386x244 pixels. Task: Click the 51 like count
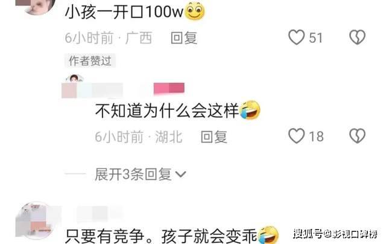[315, 38]
